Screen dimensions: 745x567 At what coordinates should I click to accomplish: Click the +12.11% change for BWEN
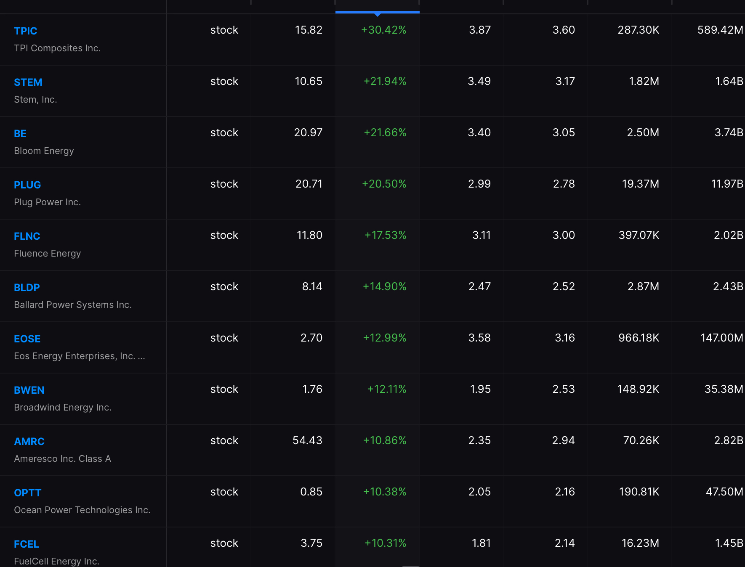point(386,389)
